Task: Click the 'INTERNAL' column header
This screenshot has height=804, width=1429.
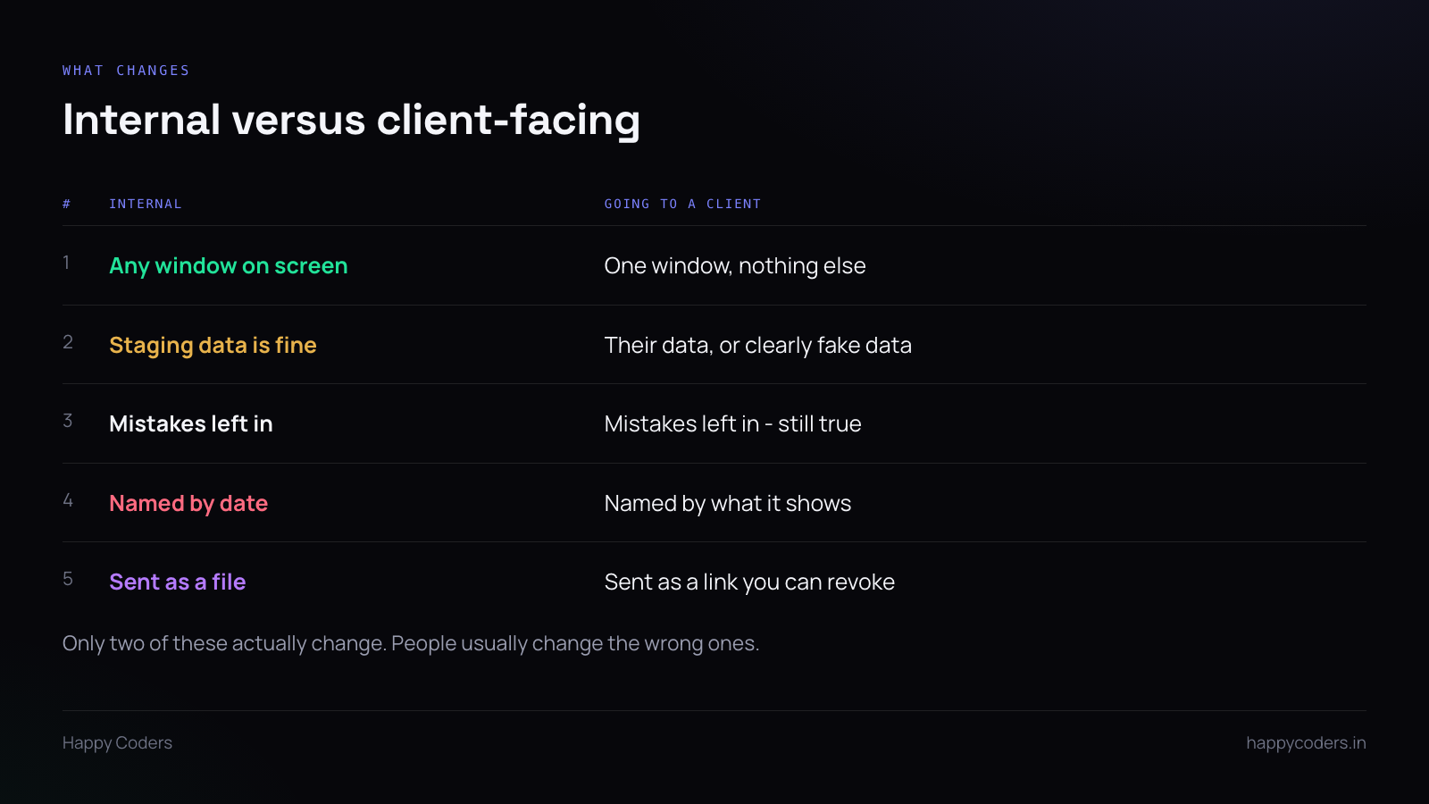Action: tap(146, 204)
